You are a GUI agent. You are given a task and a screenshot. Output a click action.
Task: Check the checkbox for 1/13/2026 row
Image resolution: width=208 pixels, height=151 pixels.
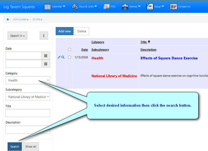[70, 57]
